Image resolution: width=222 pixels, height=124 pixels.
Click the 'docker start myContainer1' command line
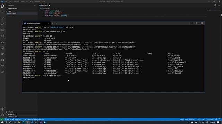click(42, 75)
